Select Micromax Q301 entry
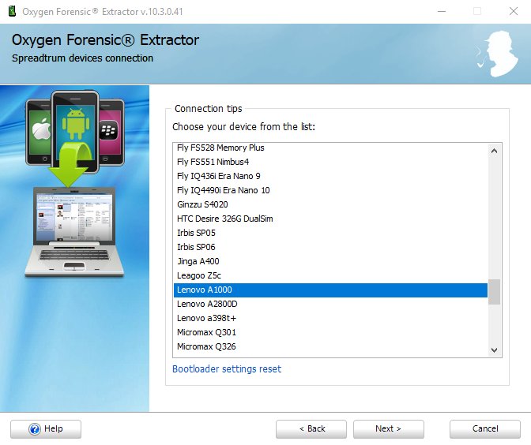Image resolution: width=531 pixels, height=445 pixels. [330, 332]
